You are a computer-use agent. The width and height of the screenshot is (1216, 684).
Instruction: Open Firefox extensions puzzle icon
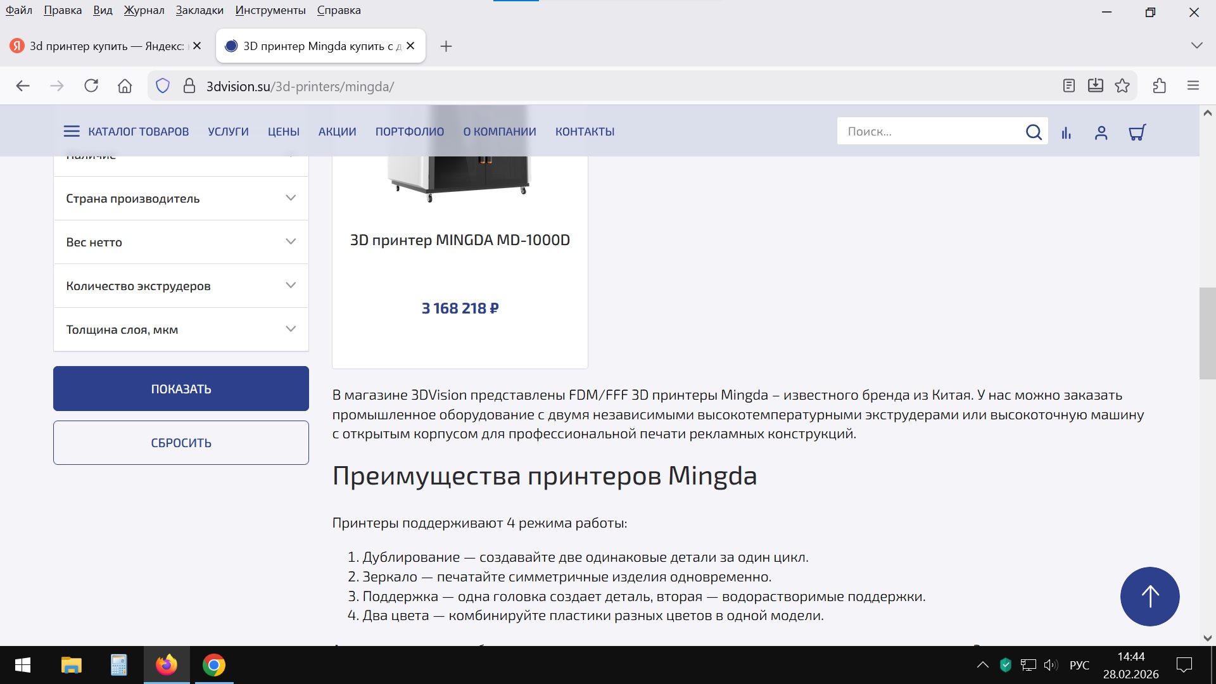[1160, 86]
